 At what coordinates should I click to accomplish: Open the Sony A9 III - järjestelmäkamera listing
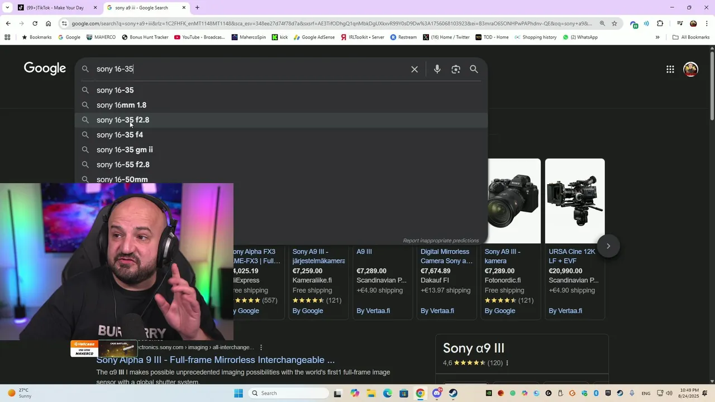click(x=318, y=256)
